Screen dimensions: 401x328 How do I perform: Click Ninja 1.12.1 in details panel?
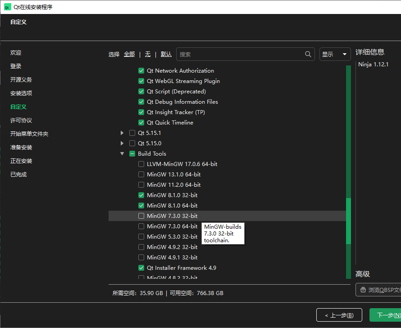tap(373, 64)
